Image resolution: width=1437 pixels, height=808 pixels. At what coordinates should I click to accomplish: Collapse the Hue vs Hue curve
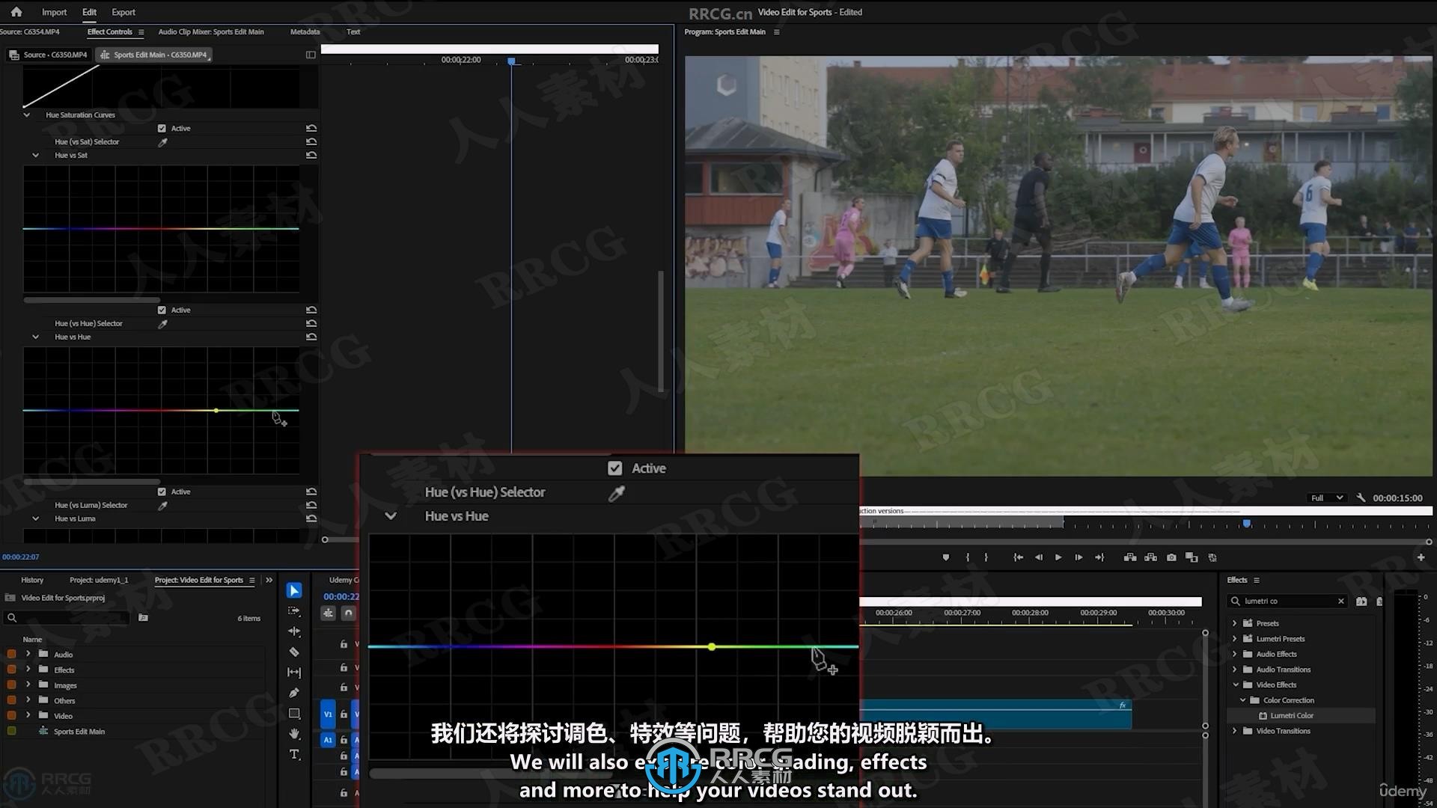pos(35,337)
